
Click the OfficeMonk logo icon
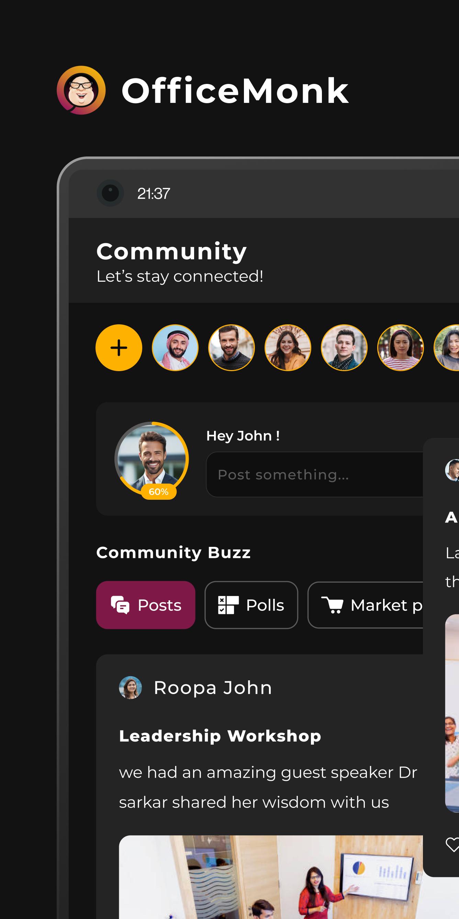click(x=81, y=90)
